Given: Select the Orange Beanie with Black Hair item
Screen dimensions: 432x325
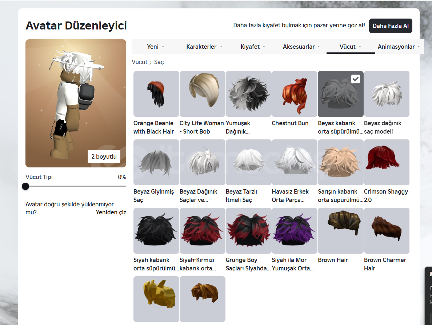Looking at the screenshot, I should tap(156, 94).
